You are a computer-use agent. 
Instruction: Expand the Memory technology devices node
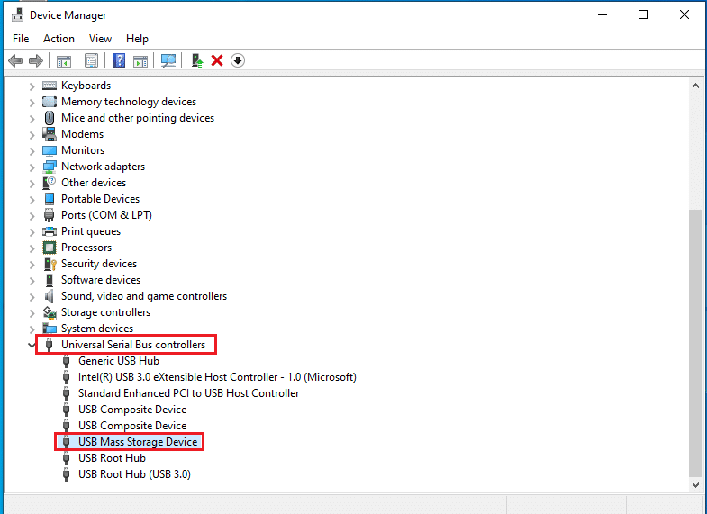click(x=32, y=103)
